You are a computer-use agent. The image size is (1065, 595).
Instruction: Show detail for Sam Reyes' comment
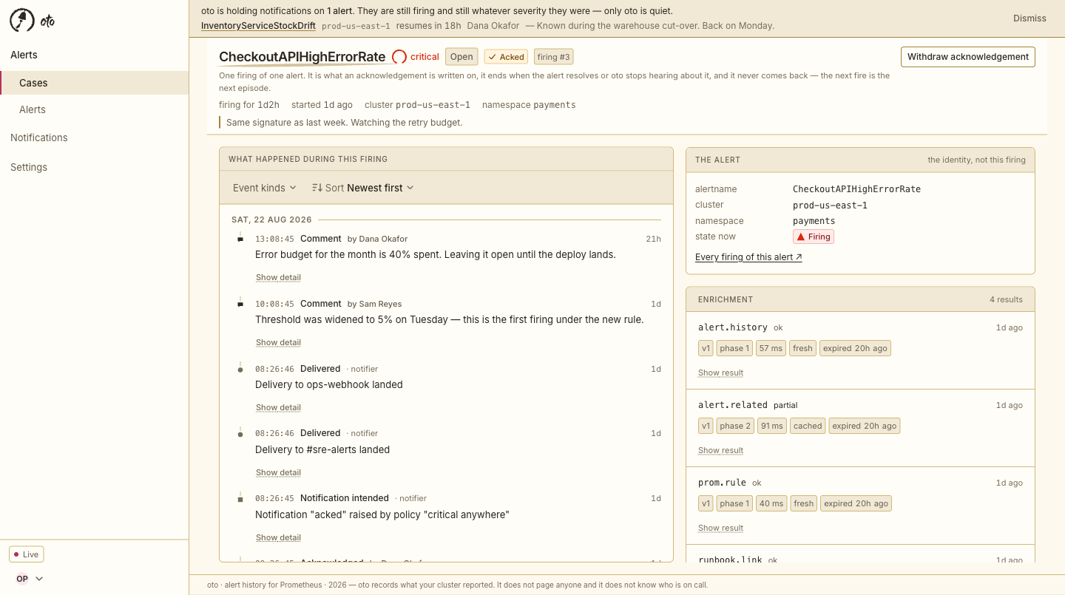(x=278, y=342)
